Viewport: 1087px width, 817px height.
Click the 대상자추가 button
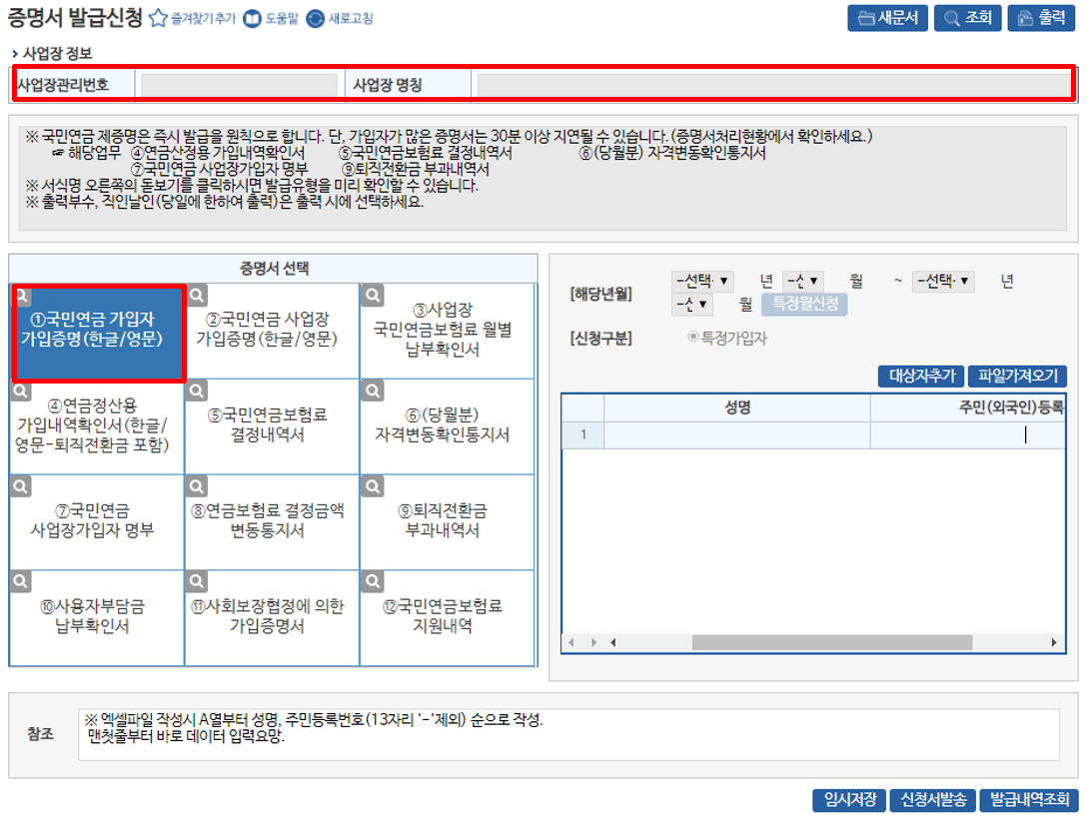point(921,376)
